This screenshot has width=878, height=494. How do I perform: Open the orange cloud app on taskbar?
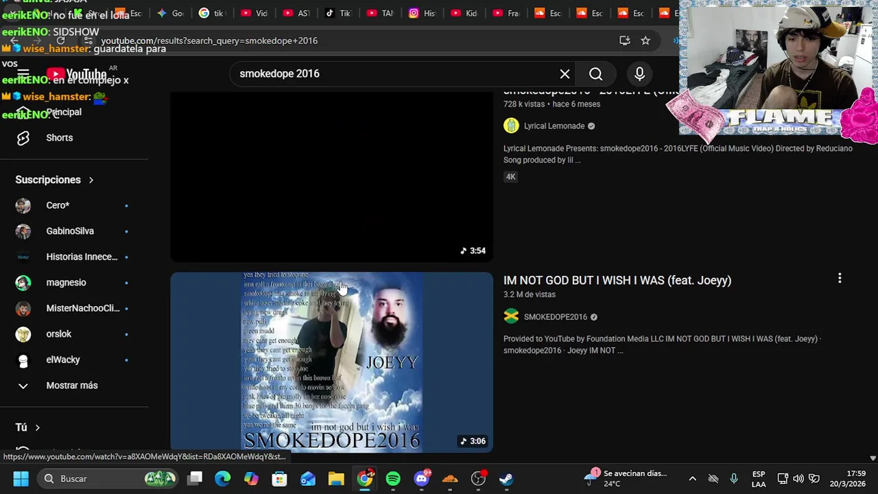(x=450, y=478)
